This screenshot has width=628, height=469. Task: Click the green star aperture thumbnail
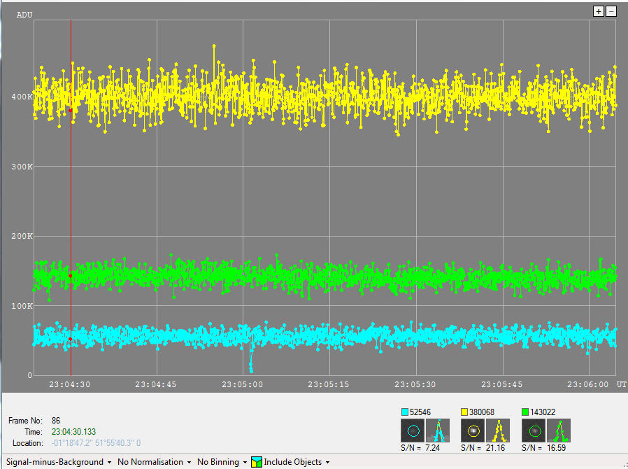(x=534, y=430)
